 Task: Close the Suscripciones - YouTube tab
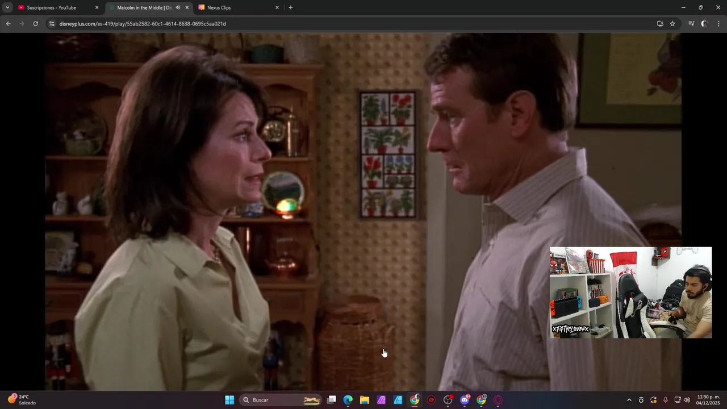pyautogui.click(x=97, y=7)
